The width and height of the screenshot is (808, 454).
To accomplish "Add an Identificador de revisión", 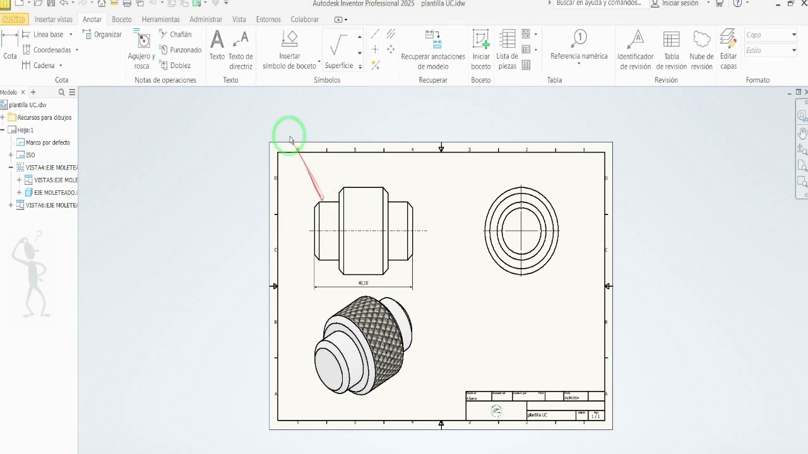I will click(x=636, y=50).
